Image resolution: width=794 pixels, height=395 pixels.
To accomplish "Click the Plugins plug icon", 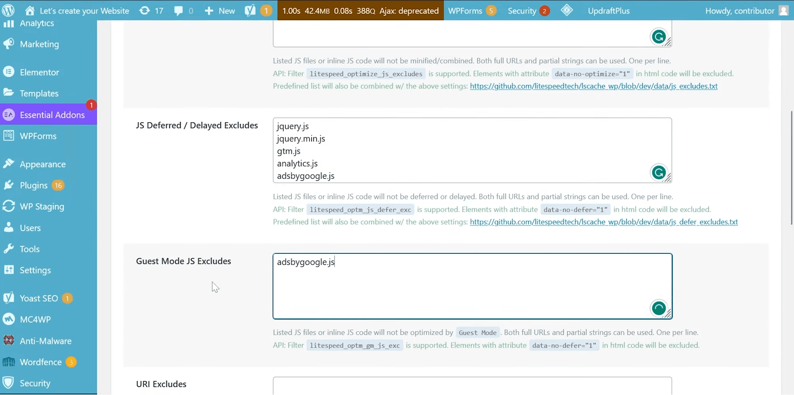I will coord(8,185).
